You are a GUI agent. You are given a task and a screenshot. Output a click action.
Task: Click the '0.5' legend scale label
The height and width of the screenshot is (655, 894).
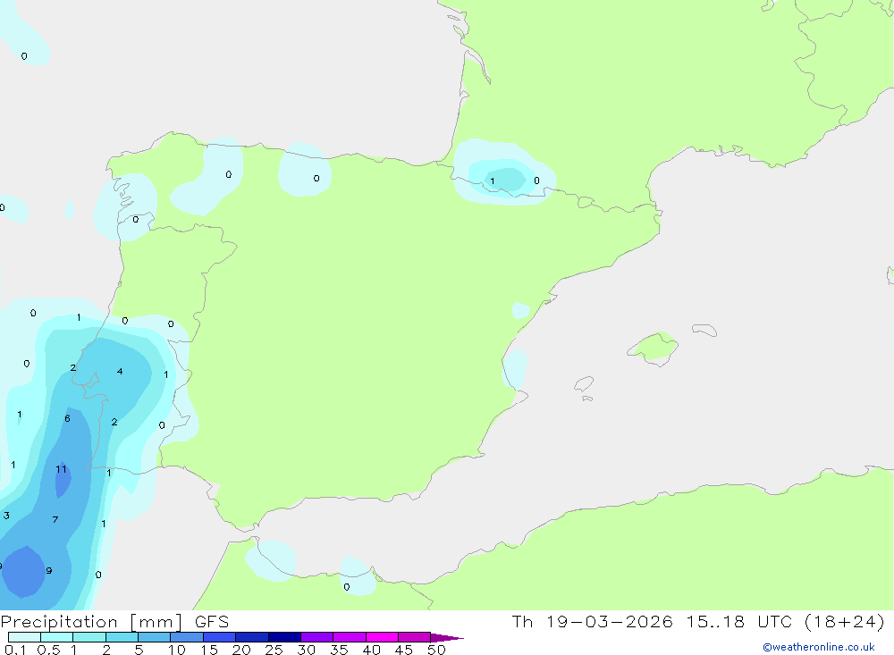pos(48,650)
